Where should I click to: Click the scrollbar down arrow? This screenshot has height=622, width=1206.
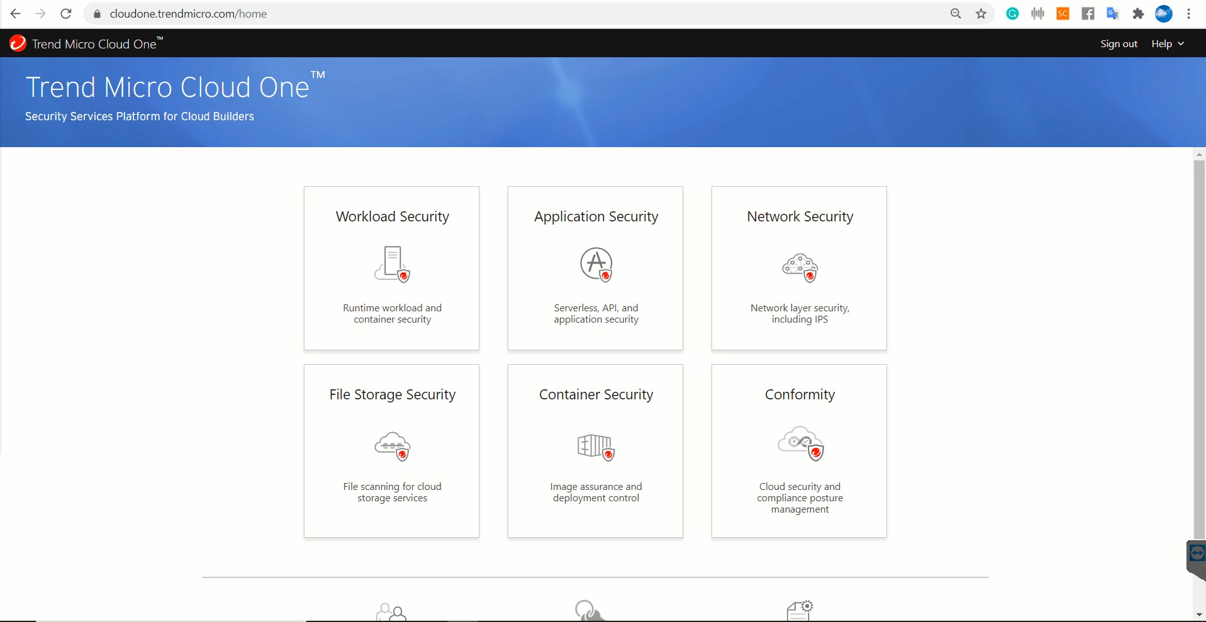coord(1199,614)
